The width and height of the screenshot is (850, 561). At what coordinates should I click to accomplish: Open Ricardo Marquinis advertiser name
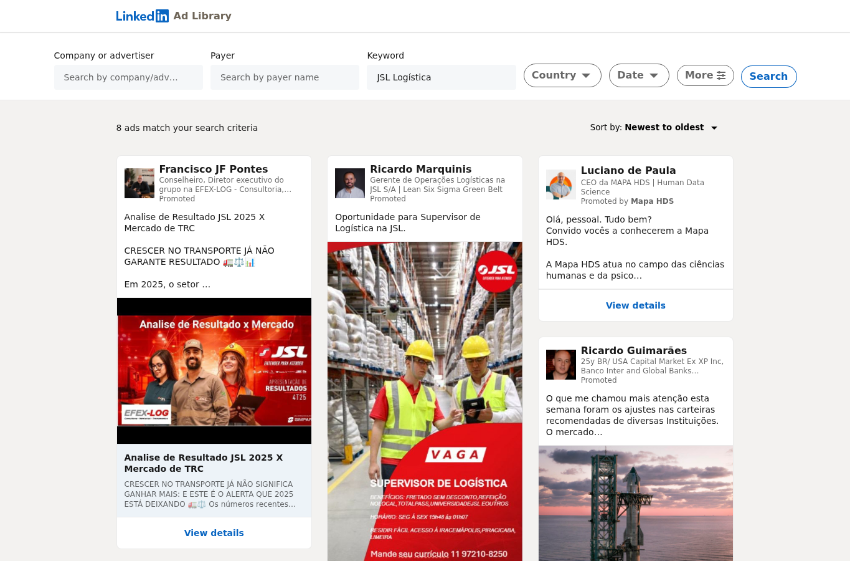pyautogui.click(x=421, y=169)
